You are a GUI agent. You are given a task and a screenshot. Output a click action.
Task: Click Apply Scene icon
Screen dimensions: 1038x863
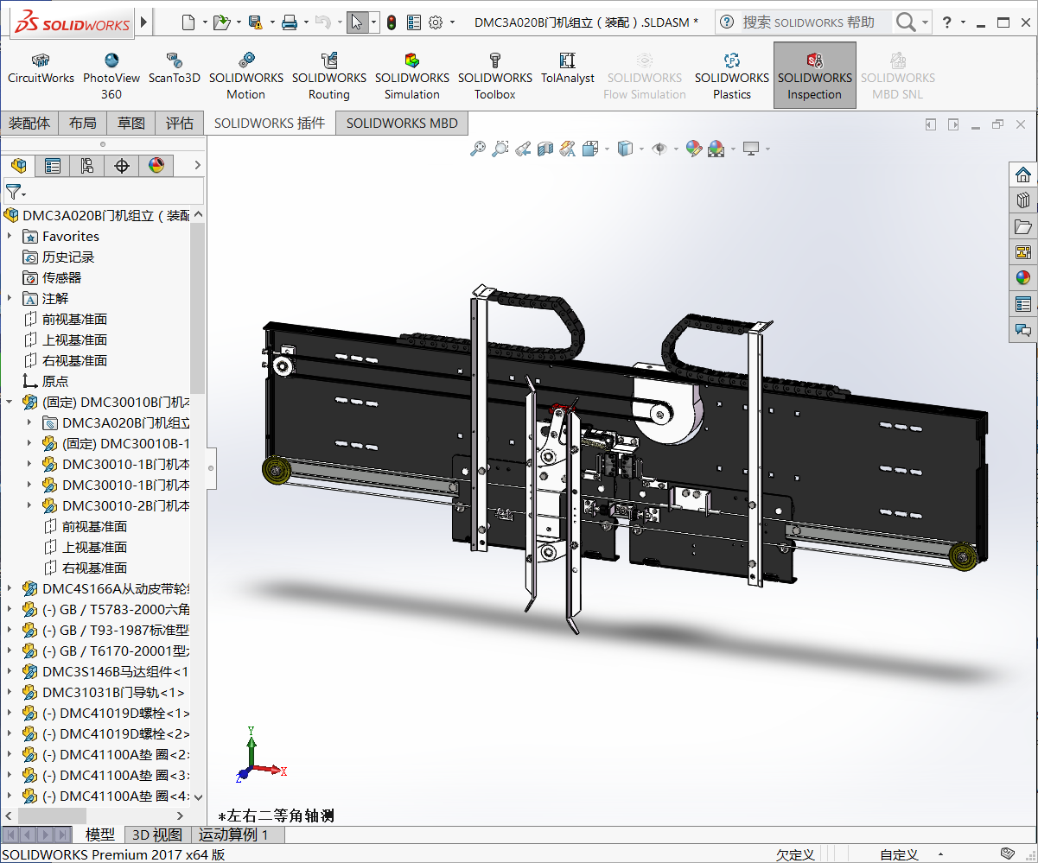716,149
